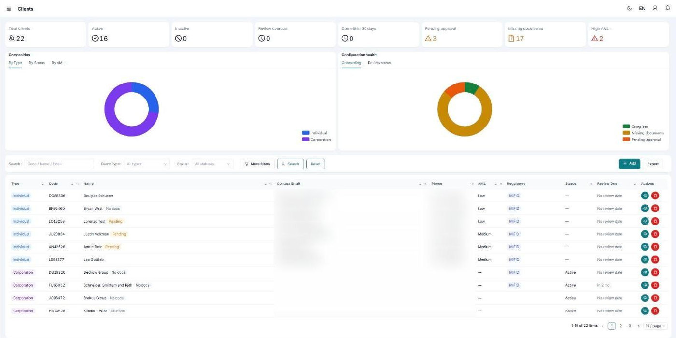Sort table by Type column
Screen dimensions: 676x338
[42, 183]
